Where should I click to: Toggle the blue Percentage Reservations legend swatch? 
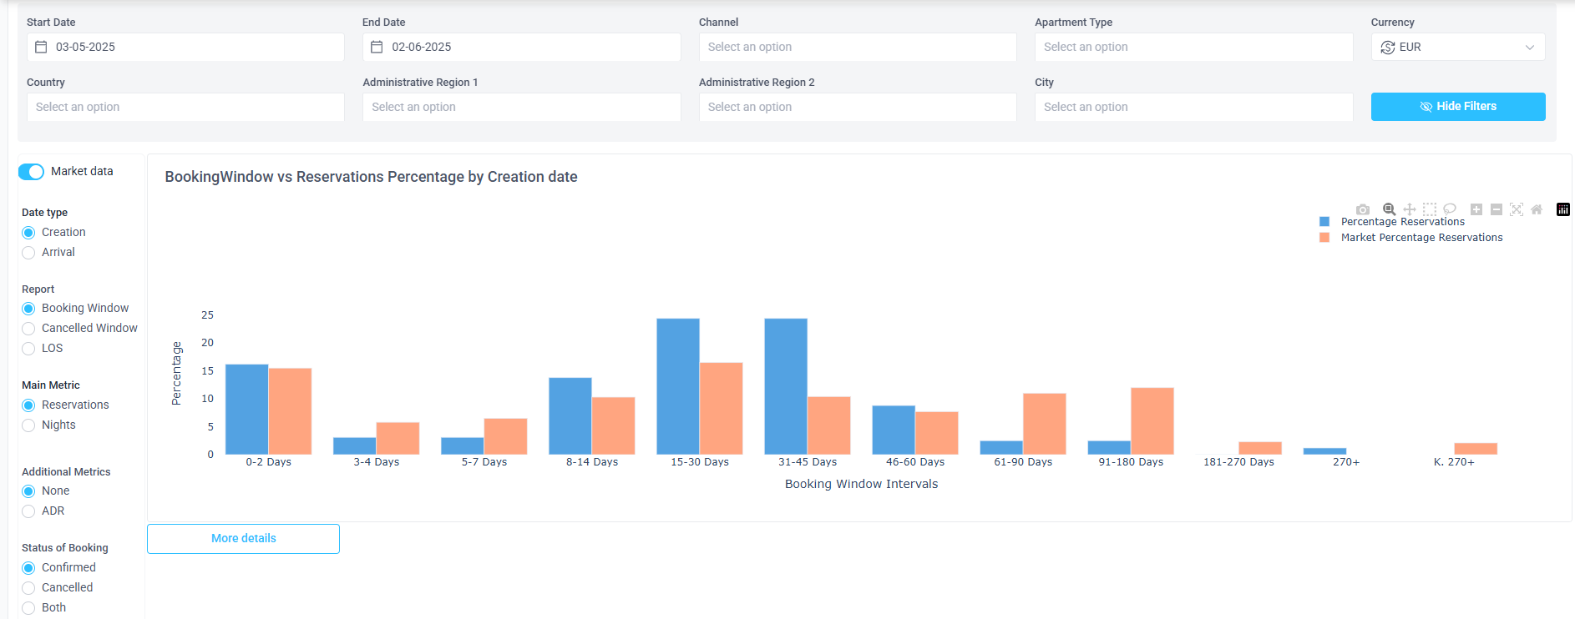pyautogui.click(x=1324, y=222)
